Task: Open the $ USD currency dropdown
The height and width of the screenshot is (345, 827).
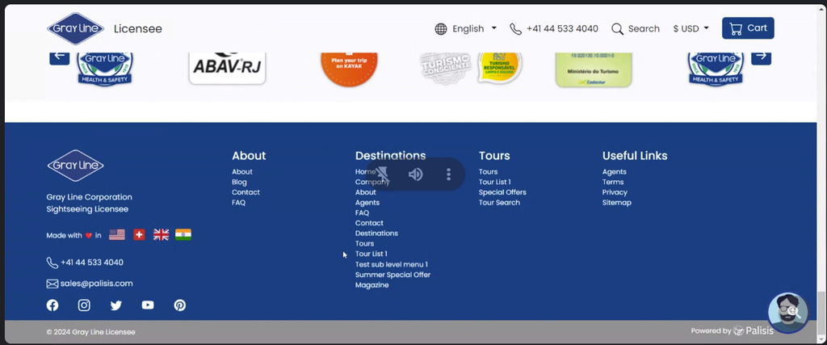Action: [691, 29]
